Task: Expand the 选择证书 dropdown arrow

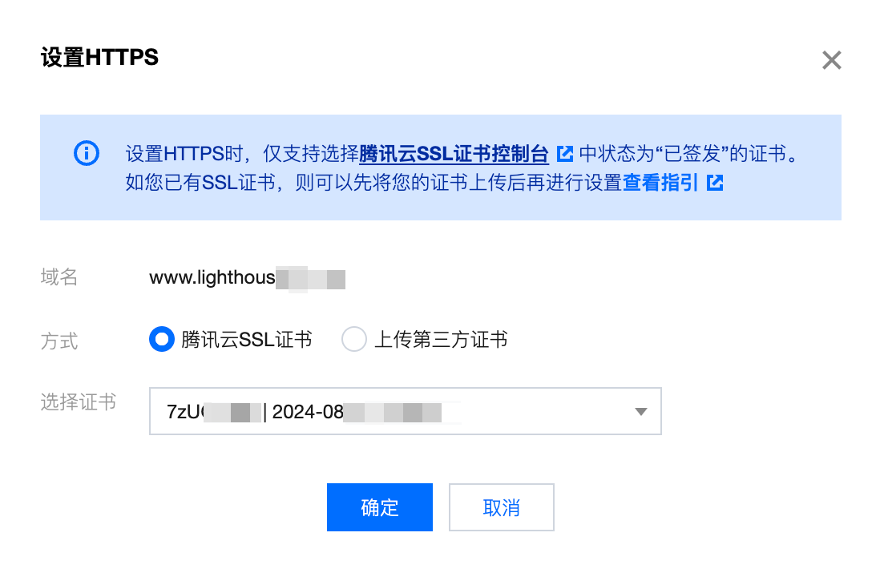Action: 640,411
